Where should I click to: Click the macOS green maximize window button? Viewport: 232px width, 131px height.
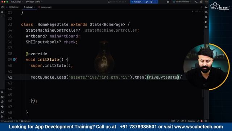point(7,2)
